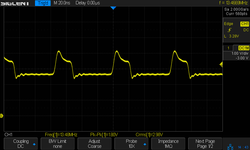
Task: Click the Pk-Pk measurement readout
Action: [x=104, y=135]
